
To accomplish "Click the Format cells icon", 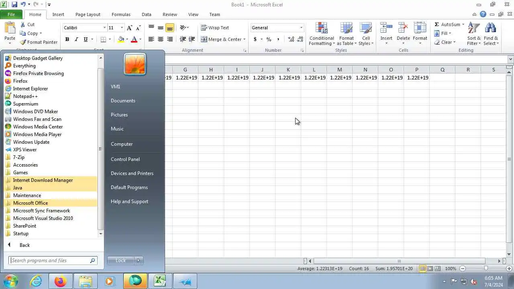I will 420,28.
